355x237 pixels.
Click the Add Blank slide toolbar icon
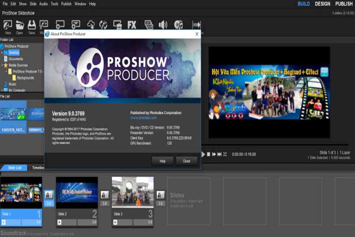click(x=60, y=25)
